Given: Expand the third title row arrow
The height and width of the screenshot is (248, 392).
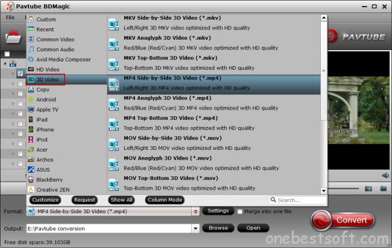Looking at the screenshot, I should (x=13, y=93).
